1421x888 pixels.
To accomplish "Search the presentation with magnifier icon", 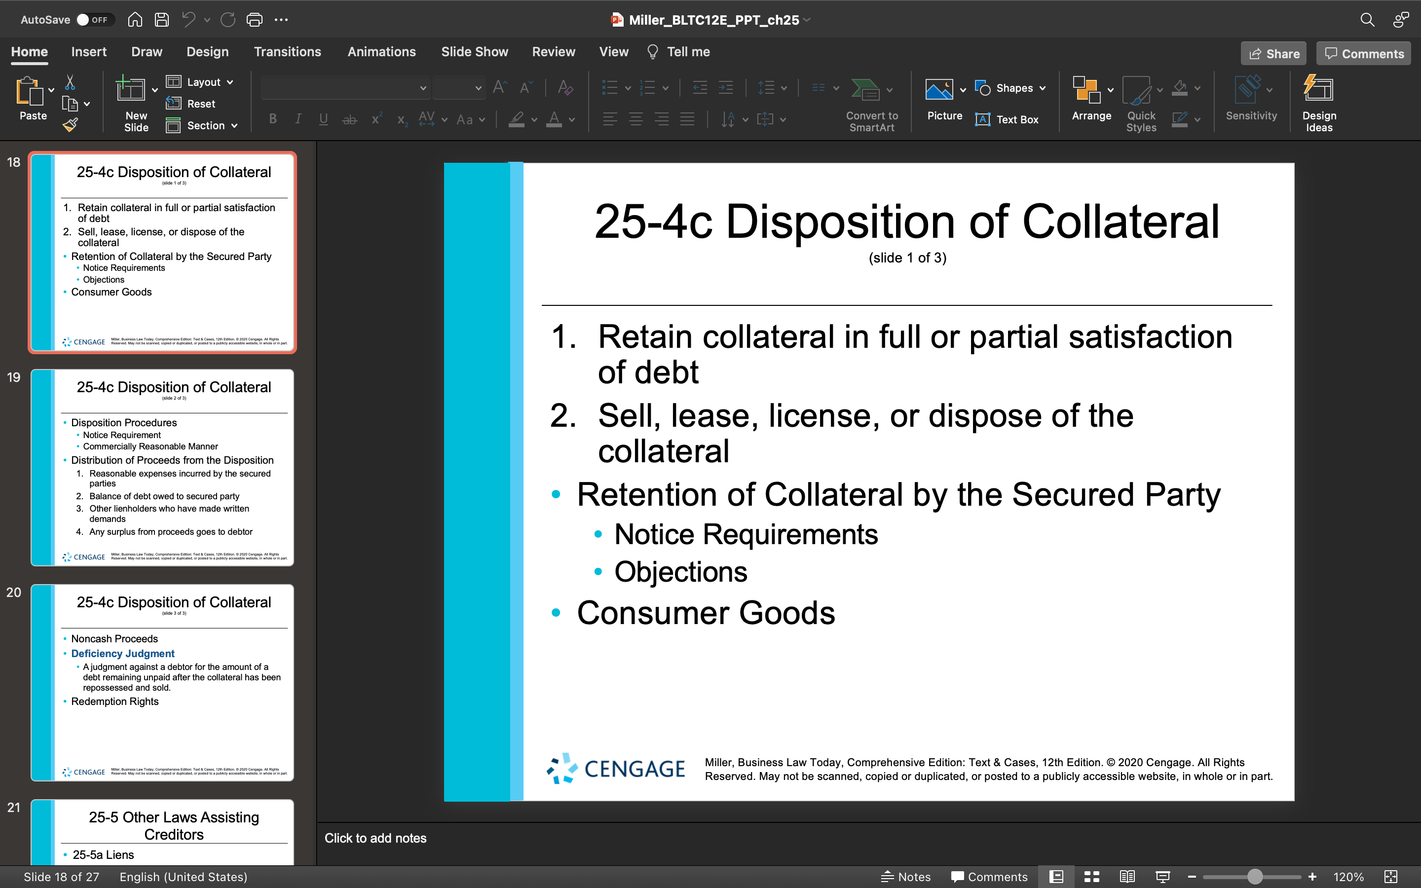I will click(x=1368, y=19).
